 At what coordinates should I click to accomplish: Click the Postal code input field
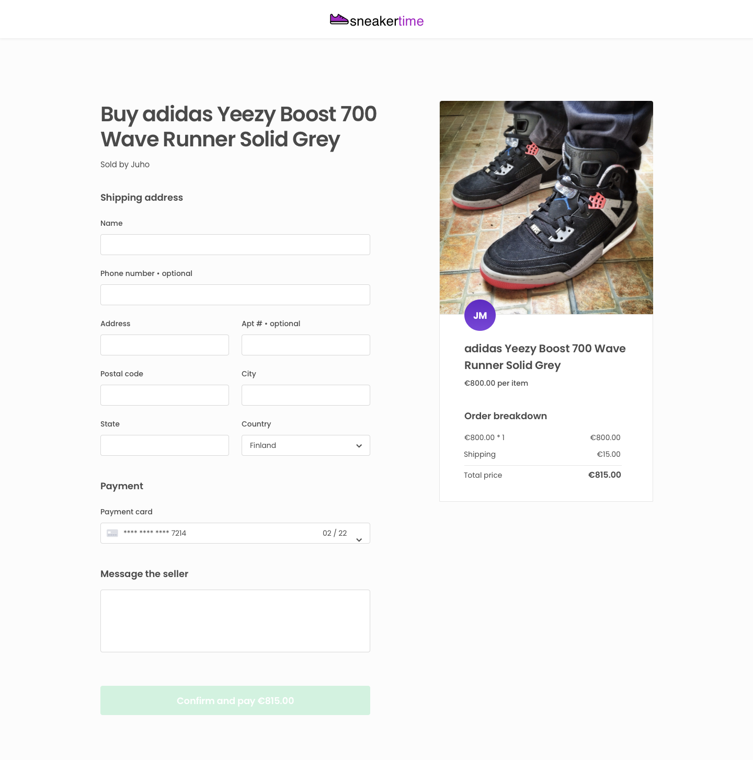(164, 395)
